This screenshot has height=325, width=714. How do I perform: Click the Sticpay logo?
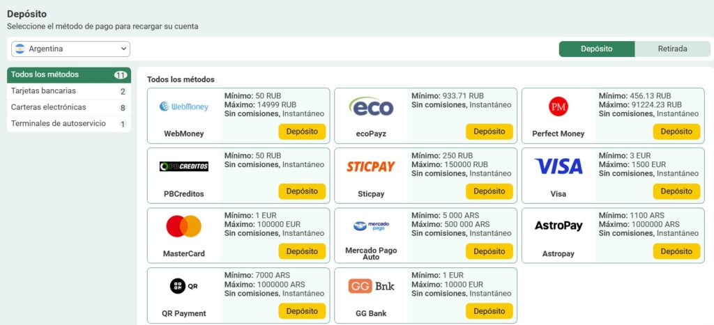tap(371, 166)
